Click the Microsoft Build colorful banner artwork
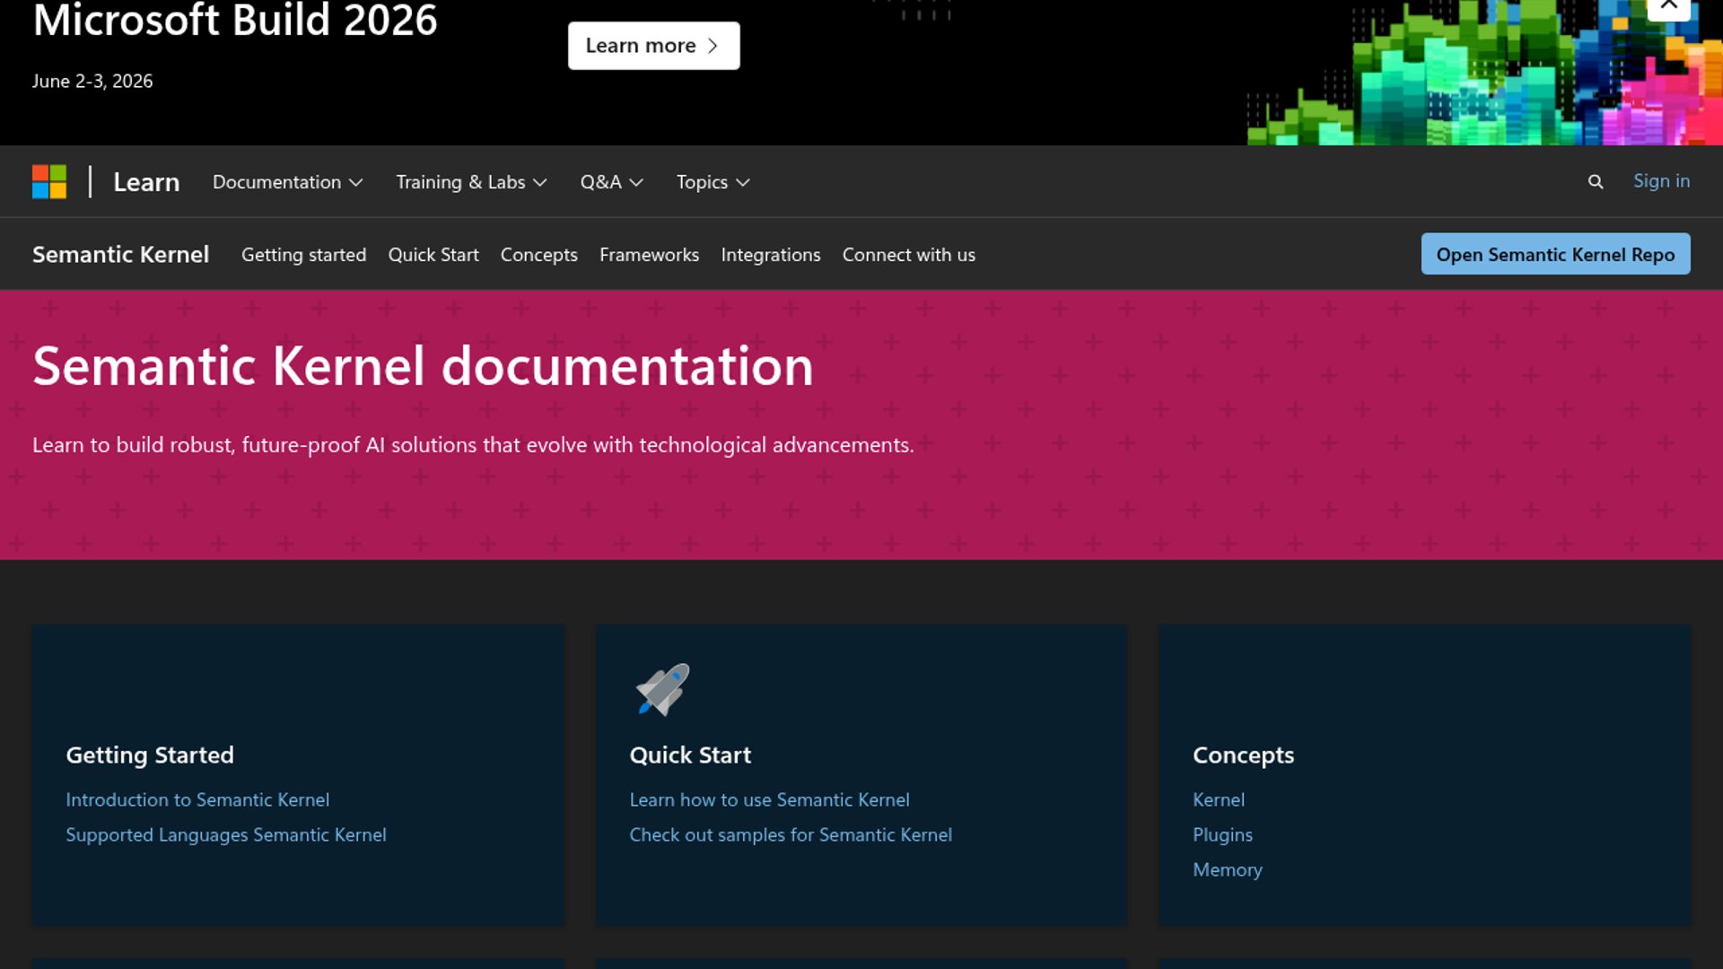This screenshot has width=1723, height=969. click(1485, 73)
